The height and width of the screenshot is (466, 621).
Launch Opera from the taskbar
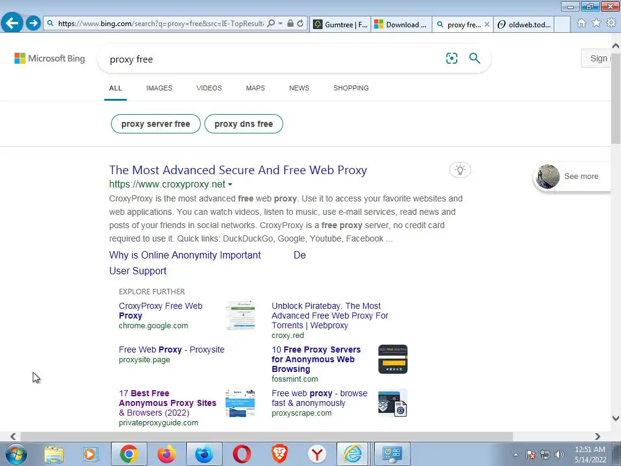point(241,454)
